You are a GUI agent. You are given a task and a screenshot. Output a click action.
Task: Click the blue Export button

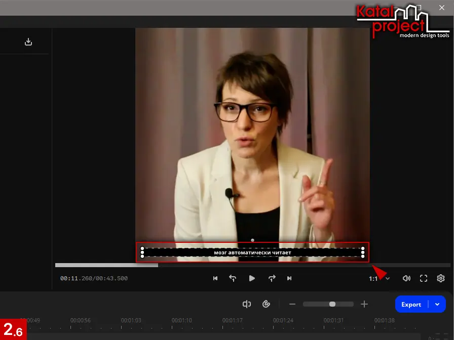click(411, 304)
